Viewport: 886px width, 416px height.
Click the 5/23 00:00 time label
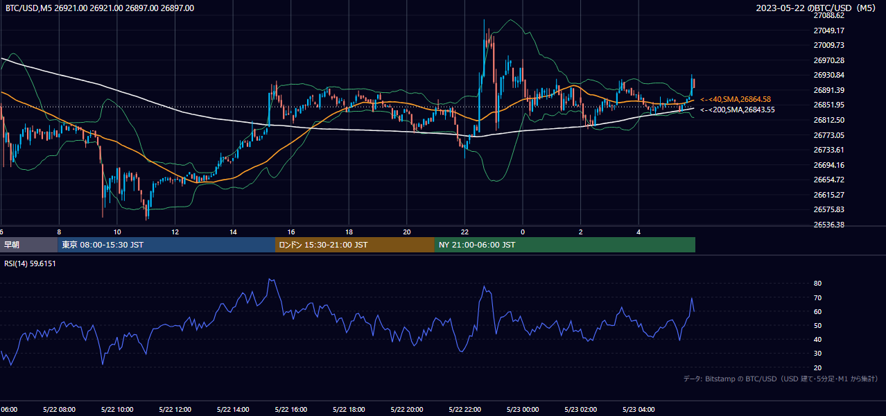[x=523, y=409]
